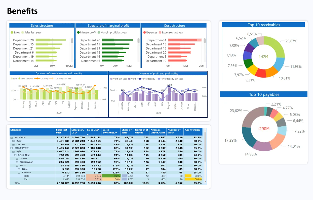The image size is (313, 200).
Task: Click the Expenses legend marker in Cost structure
Action: coord(145,33)
